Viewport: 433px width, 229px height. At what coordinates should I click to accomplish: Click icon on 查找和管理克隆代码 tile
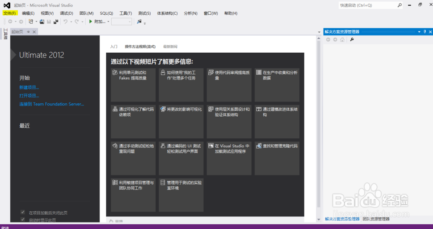tap(259, 146)
